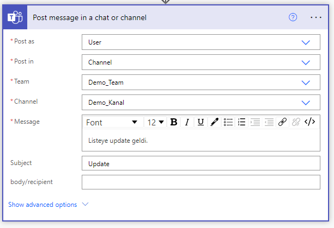Insert a hyperlink in message
This screenshot has width=334, height=228.
point(282,122)
